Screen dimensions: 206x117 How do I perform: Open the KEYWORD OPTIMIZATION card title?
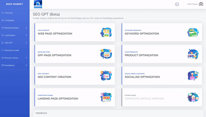[x=142, y=34]
